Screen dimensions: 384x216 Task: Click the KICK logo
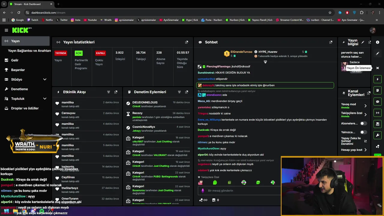[x=22, y=30]
